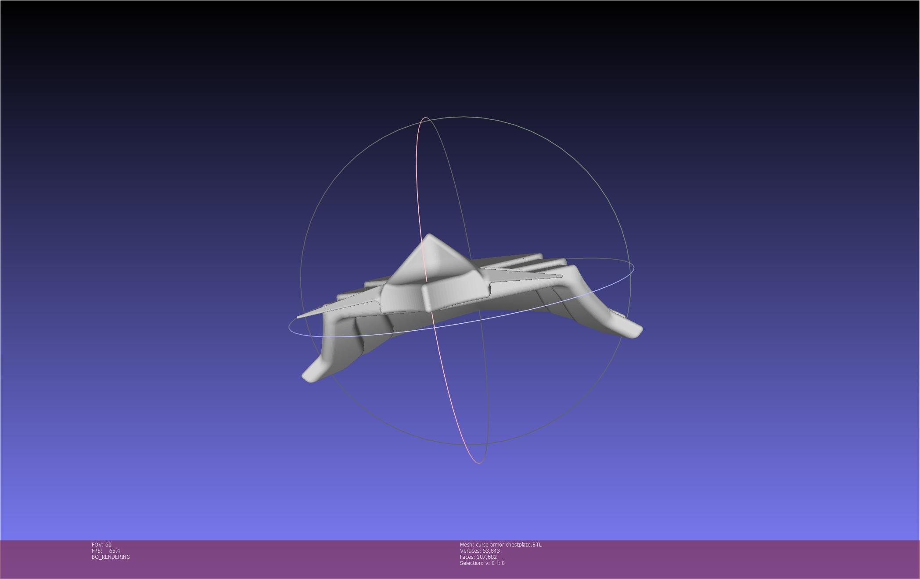
Task: Click the FPS counter text
Action: pyautogui.click(x=106, y=550)
